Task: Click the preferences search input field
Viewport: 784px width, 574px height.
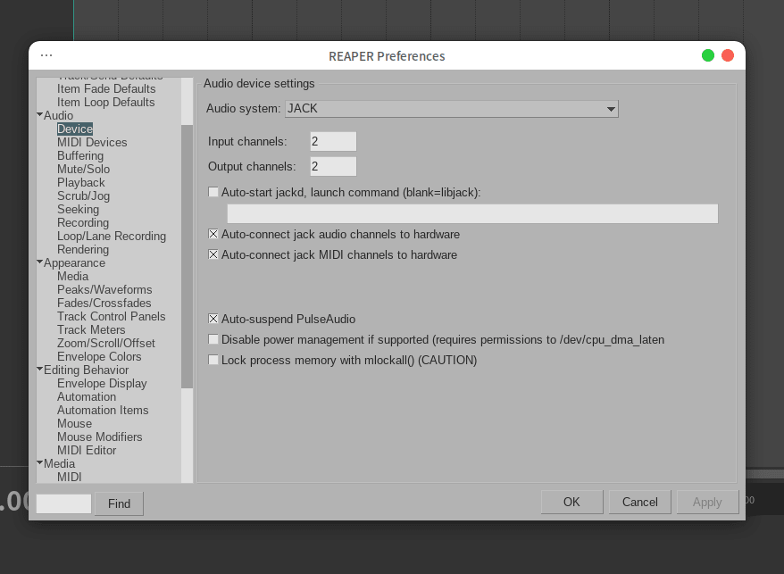Action: click(63, 503)
